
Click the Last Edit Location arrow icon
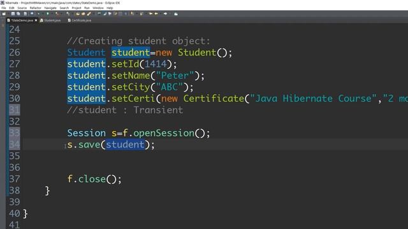pos(150,13)
